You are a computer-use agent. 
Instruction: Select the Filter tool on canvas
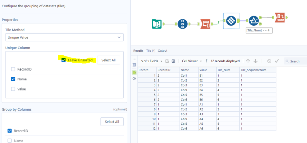pyautogui.click(x=254, y=20)
